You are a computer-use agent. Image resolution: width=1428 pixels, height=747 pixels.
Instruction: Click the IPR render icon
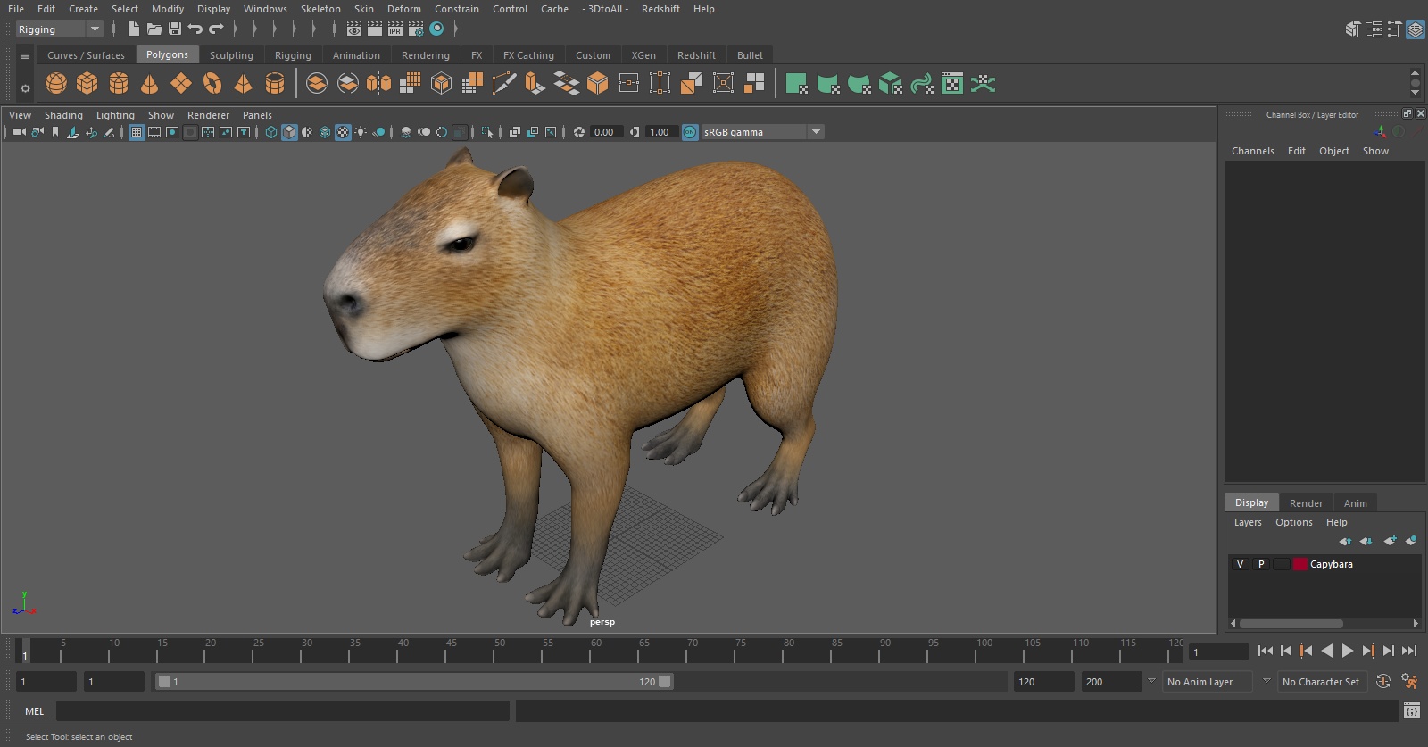point(395,29)
